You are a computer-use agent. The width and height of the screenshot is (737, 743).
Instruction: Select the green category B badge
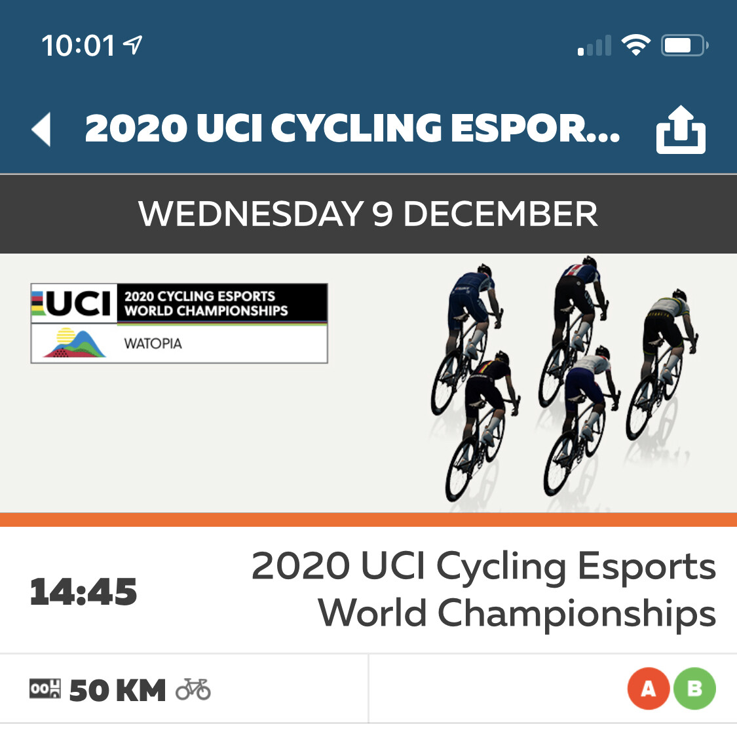(694, 689)
